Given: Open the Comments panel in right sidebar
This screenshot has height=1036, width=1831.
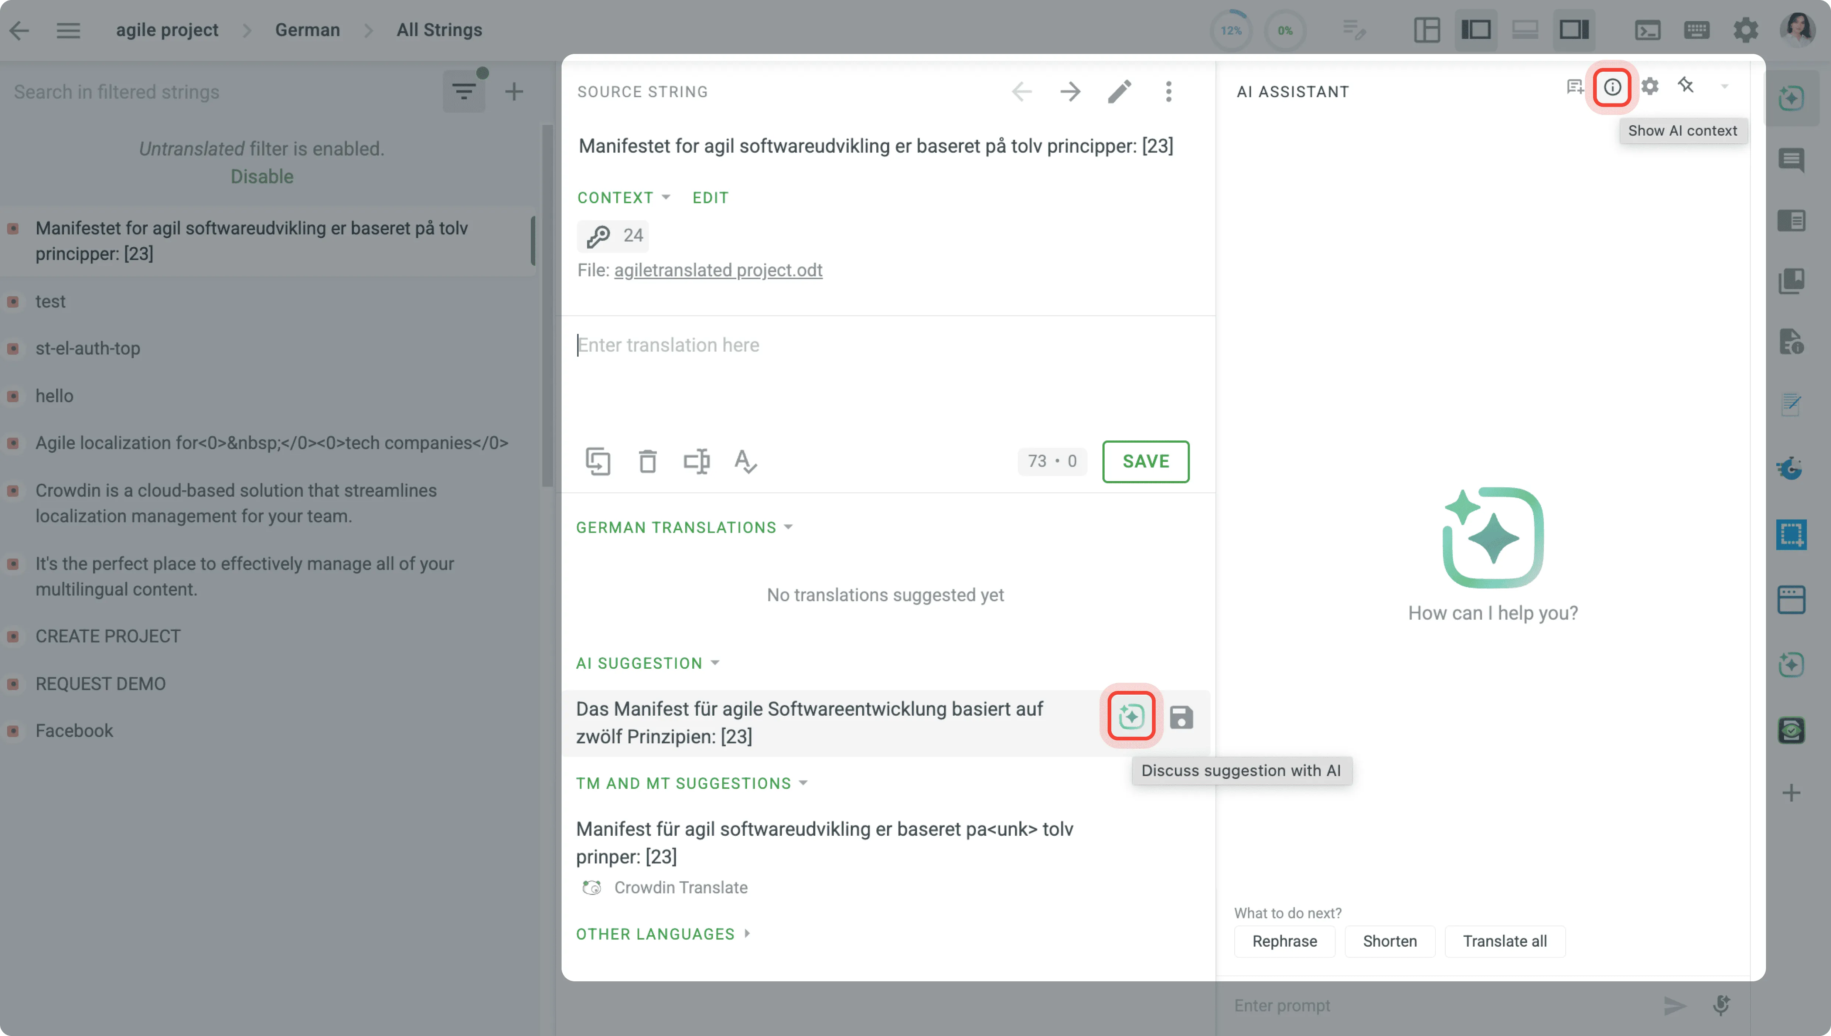Looking at the screenshot, I should [1792, 160].
